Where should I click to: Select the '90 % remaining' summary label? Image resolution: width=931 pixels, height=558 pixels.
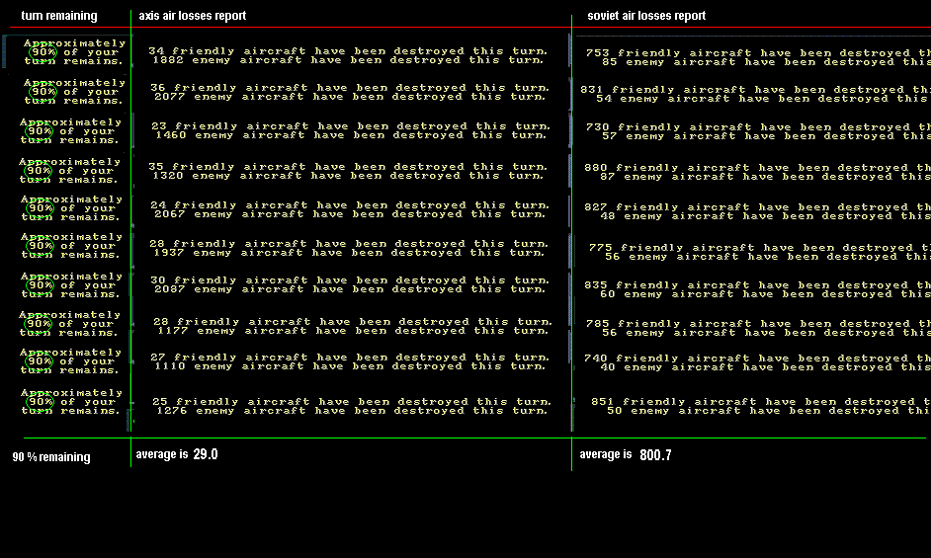tap(51, 457)
